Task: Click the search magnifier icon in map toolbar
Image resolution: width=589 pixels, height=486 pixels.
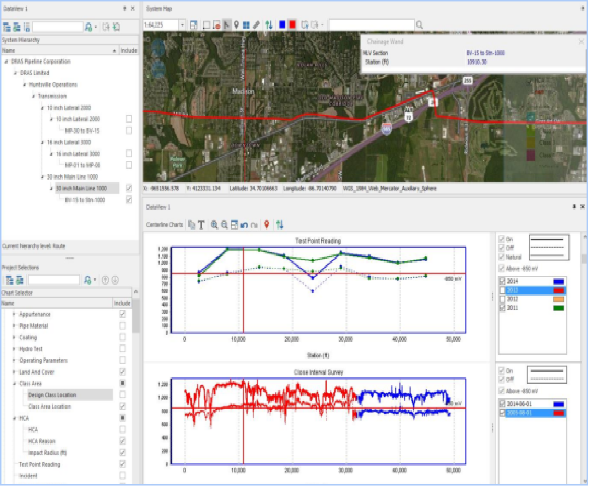Action: click(x=419, y=25)
